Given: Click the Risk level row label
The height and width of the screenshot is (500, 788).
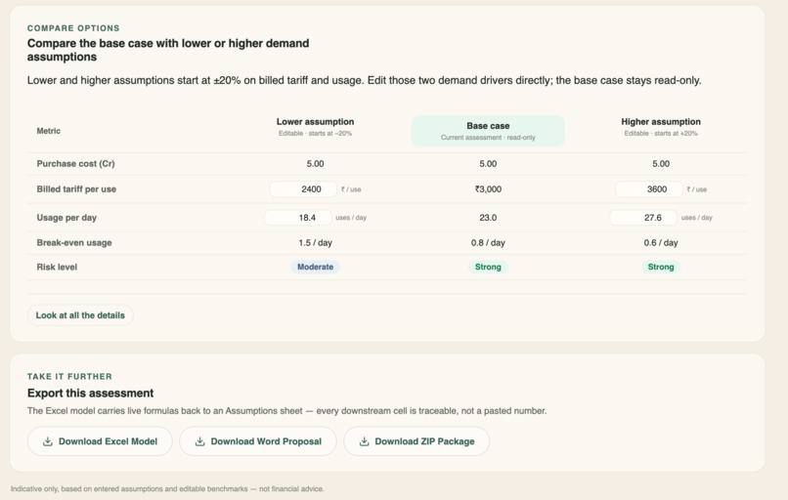Looking at the screenshot, I should click(57, 267).
